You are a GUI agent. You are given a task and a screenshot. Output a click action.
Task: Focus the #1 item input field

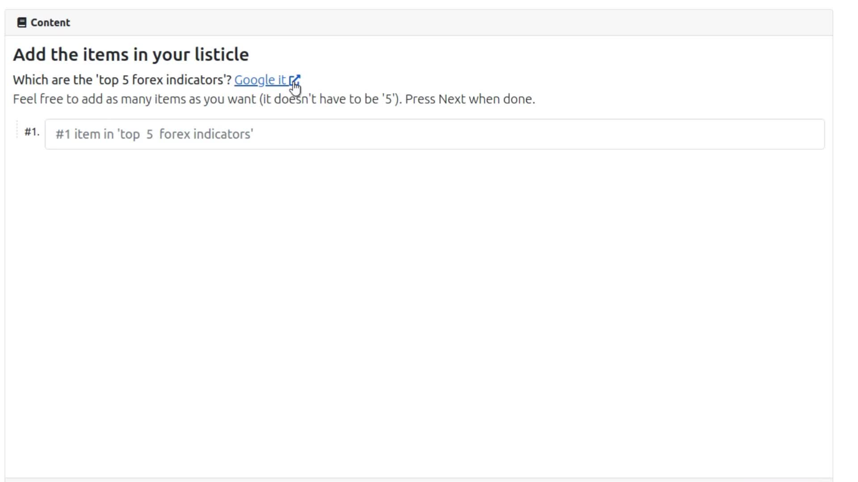(x=434, y=134)
